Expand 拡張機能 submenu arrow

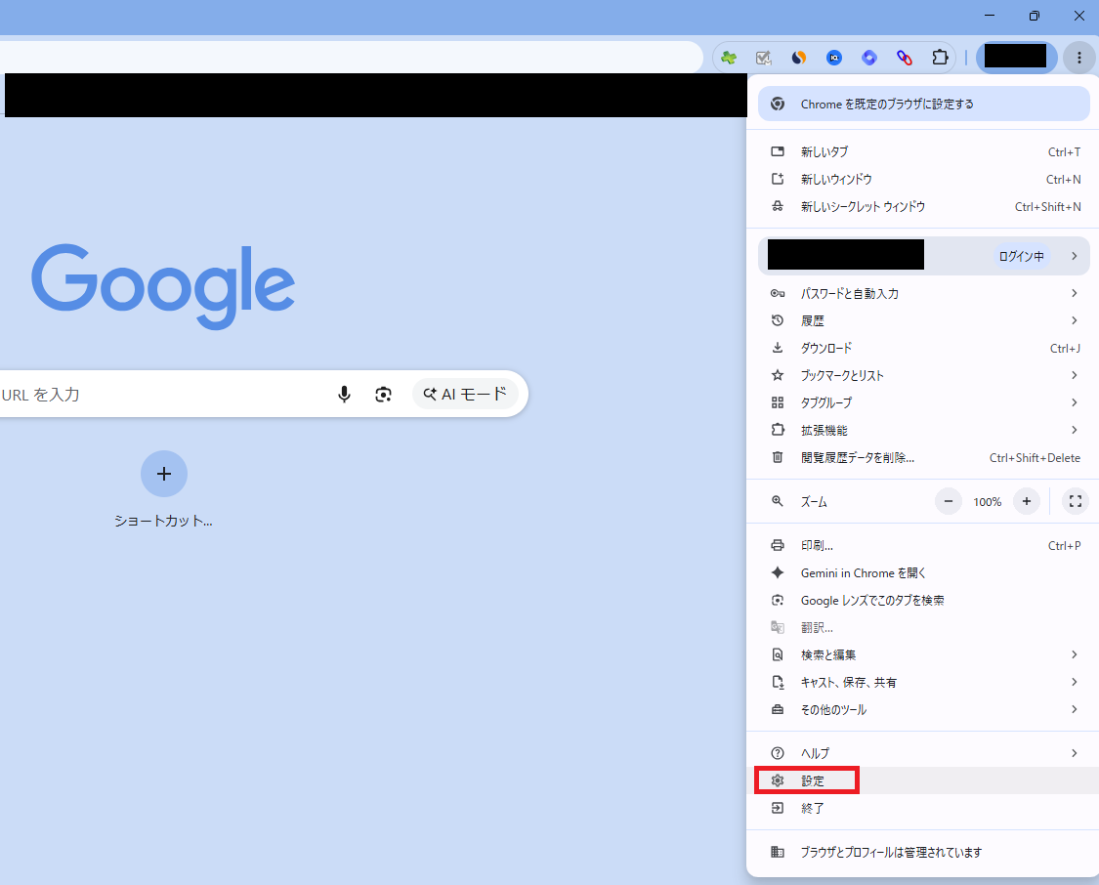(x=1074, y=430)
